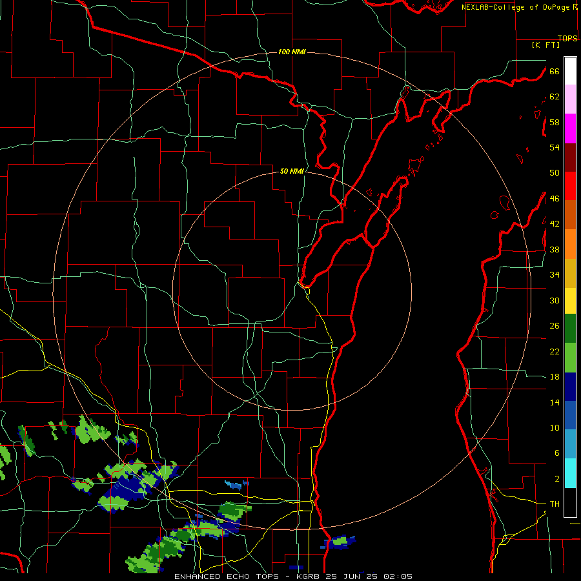Viewport: 581px width, 581px height.
Task: Click the 100 NMI range ring label
Action: 292,52
